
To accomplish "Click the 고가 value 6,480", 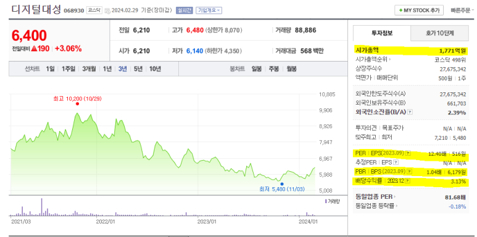I will [x=195, y=30].
